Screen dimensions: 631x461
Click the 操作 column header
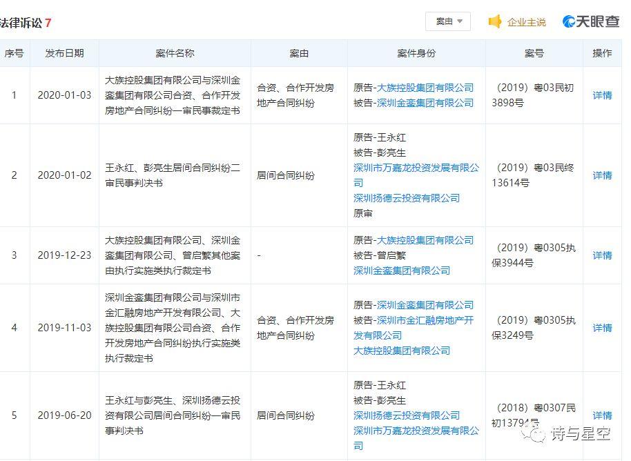point(602,53)
